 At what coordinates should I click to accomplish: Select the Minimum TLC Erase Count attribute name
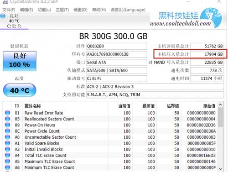point(49,167)
